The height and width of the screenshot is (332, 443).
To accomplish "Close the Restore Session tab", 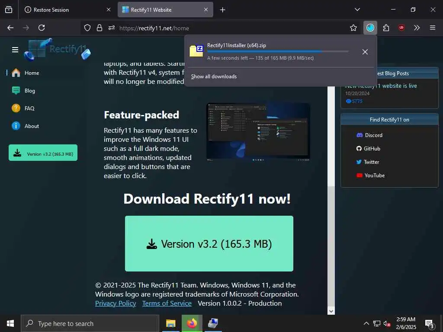I will [x=109, y=10].
